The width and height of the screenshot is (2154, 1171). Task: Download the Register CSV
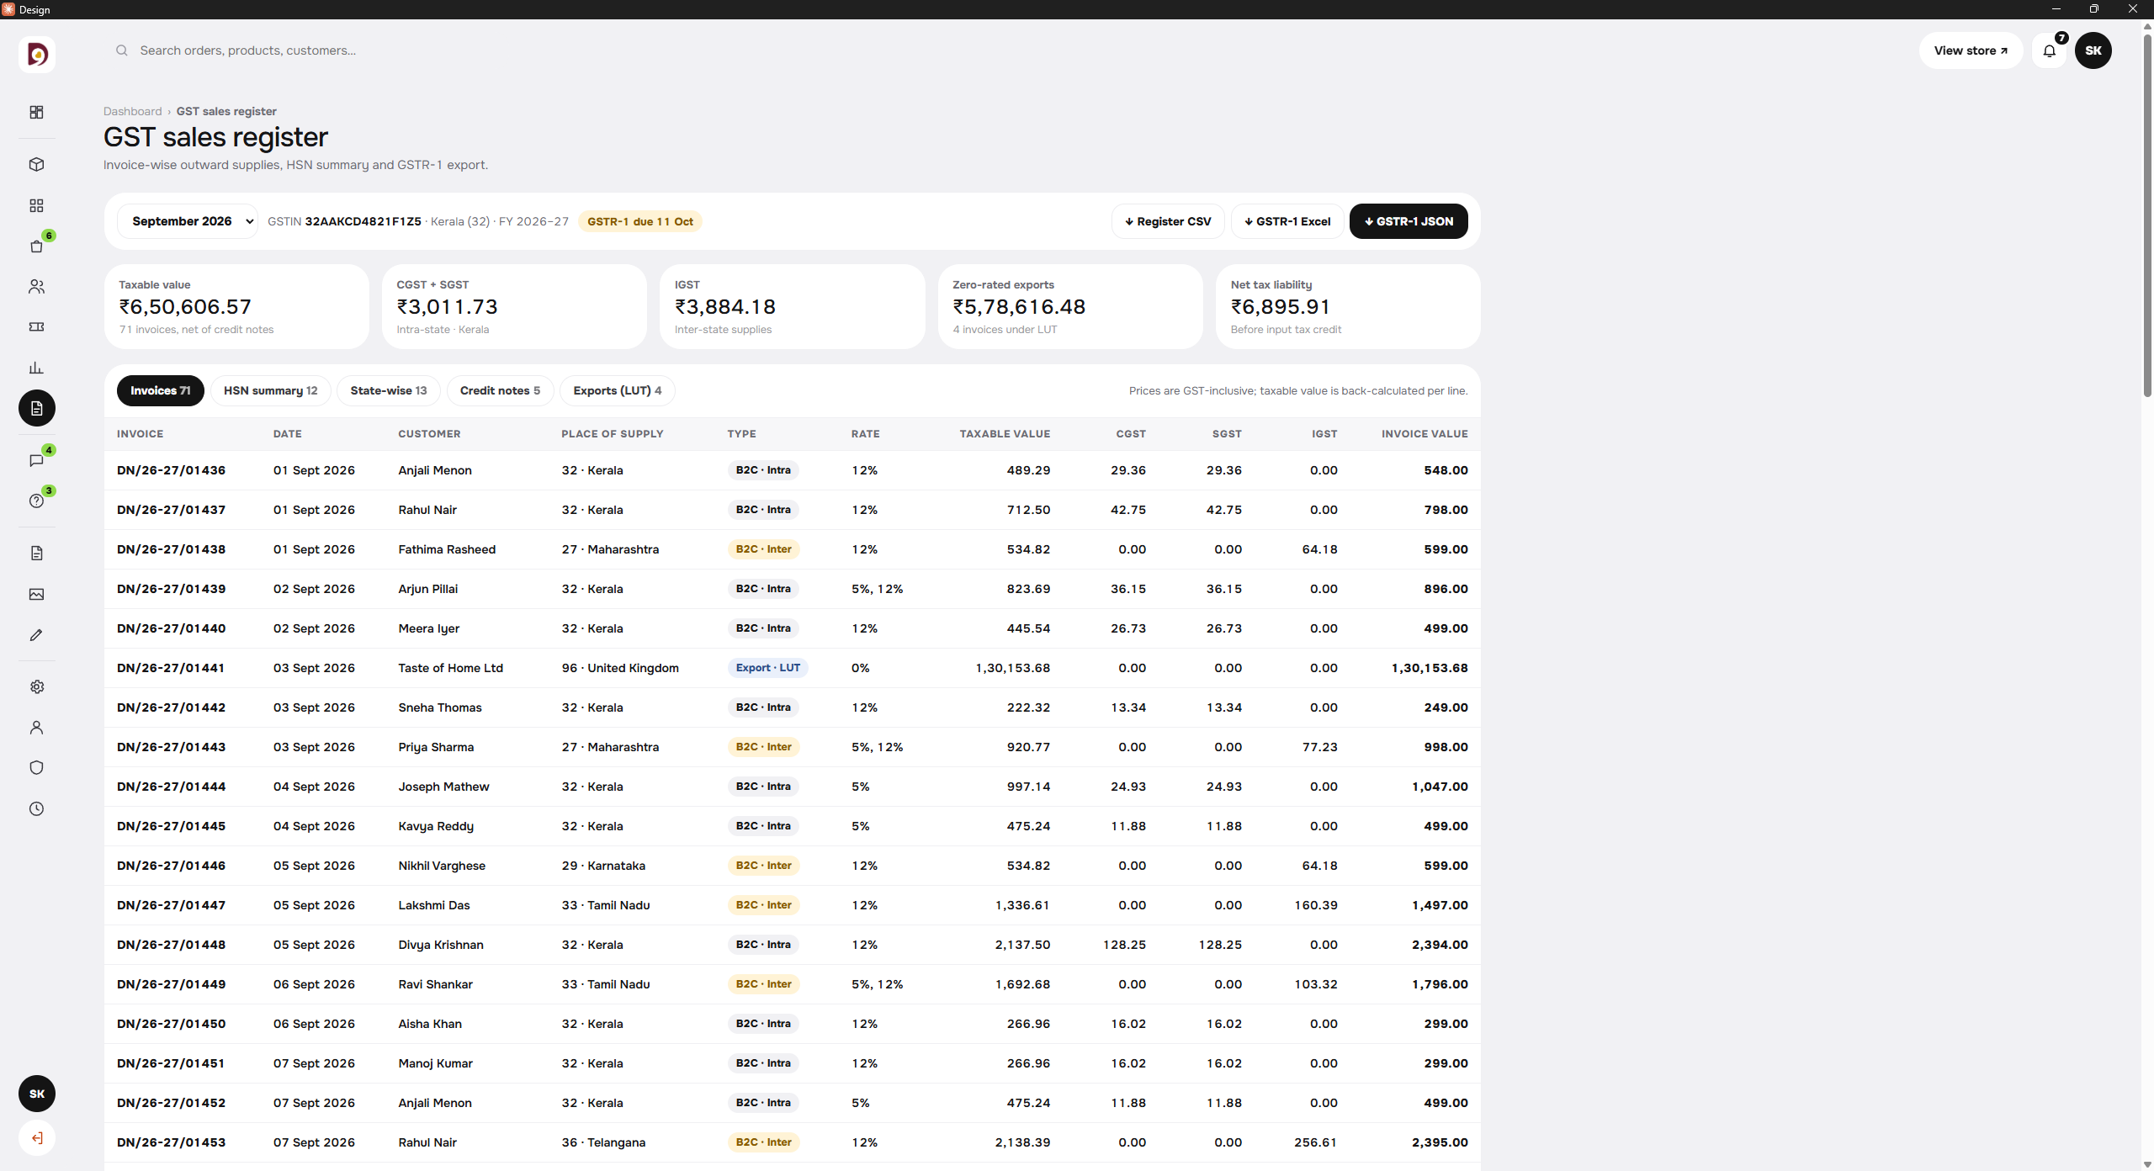point(1168,221)
